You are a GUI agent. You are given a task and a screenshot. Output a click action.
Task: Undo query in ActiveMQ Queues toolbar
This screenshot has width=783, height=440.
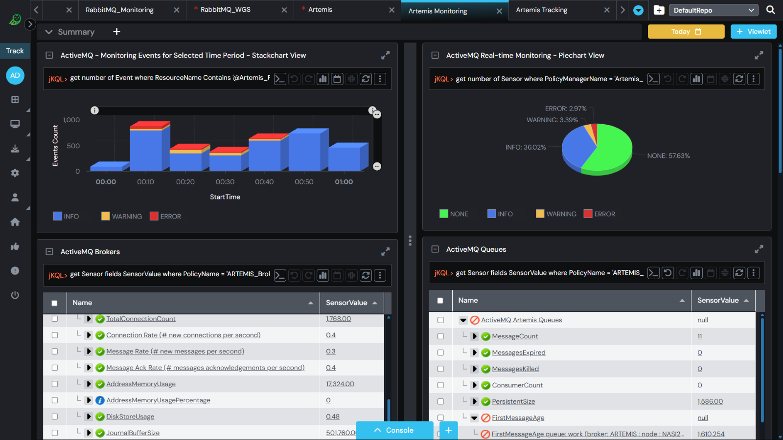tap(668, 273)
